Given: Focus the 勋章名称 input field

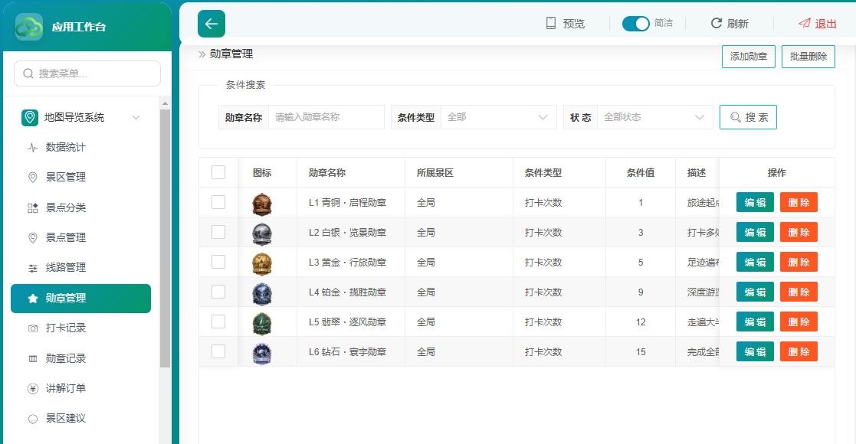Looking at the screenshot, I should click(x=326, y=117).
